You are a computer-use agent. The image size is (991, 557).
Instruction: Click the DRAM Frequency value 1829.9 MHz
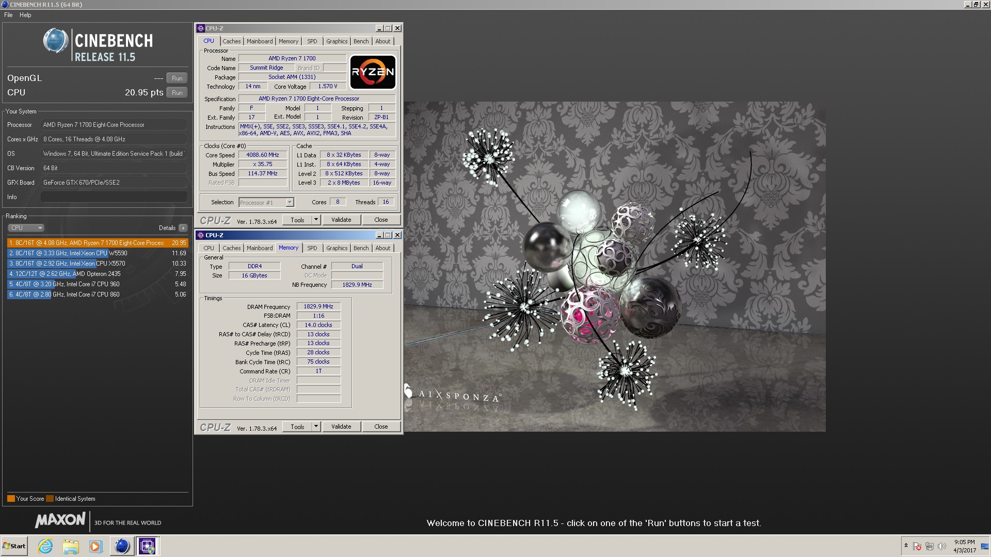tap(318, 307)
